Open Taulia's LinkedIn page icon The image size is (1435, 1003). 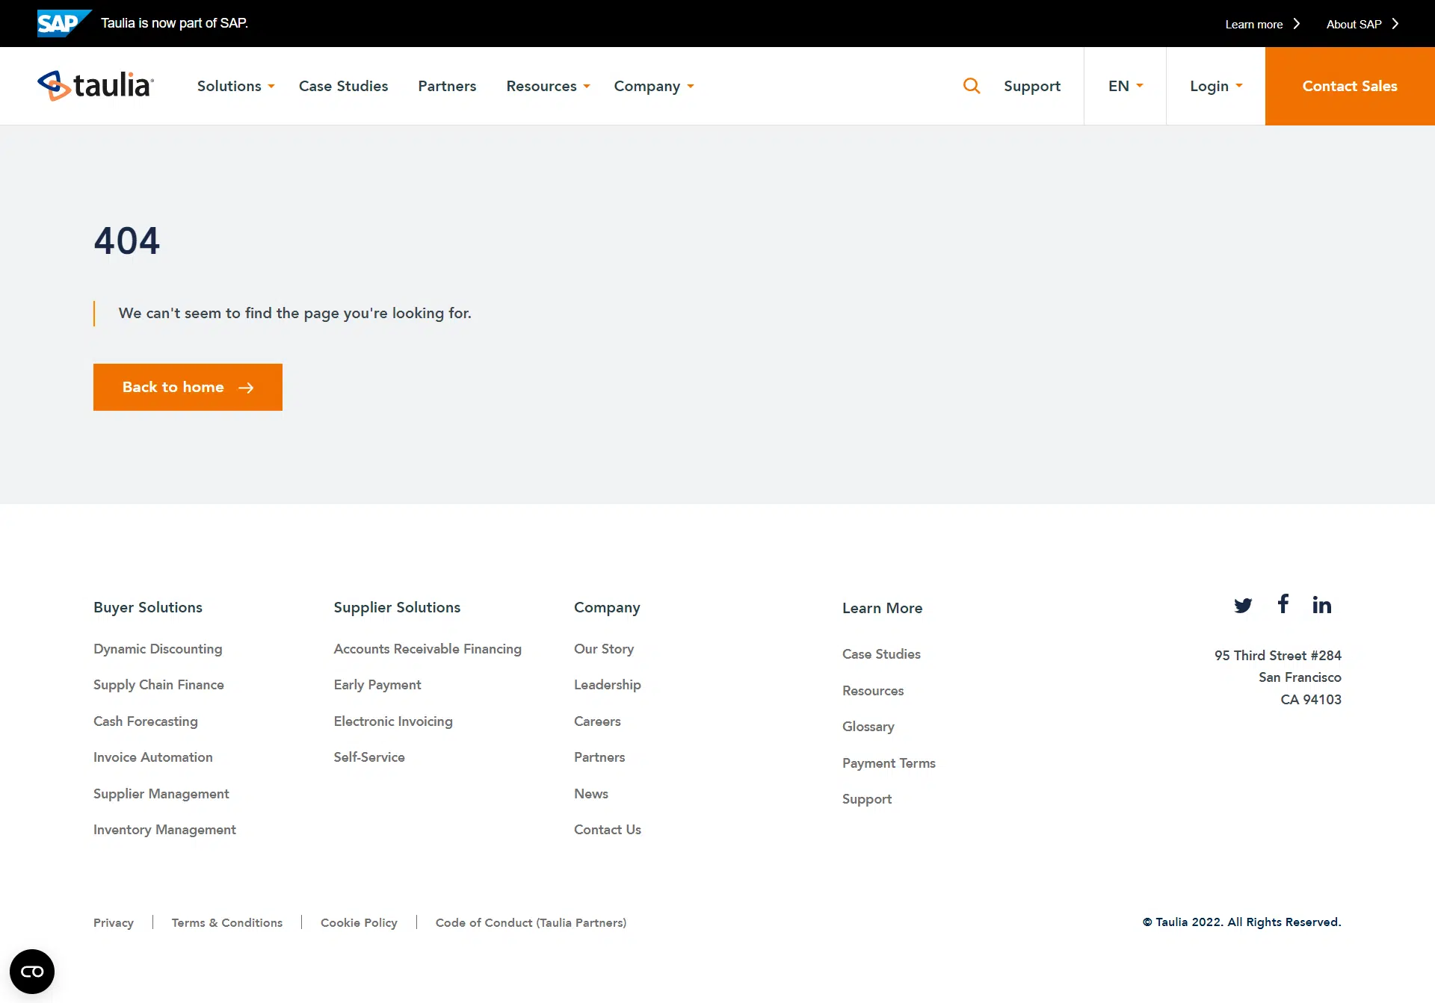pos(1321,605)
